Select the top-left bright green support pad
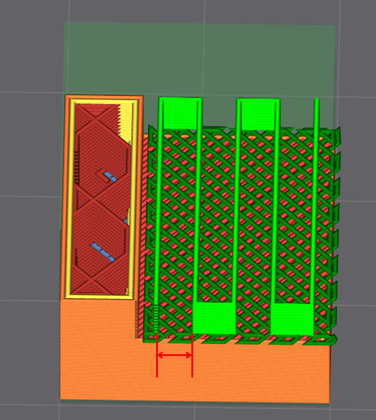Viewport: 376px width, 420px height. click(x=180, y=113)
